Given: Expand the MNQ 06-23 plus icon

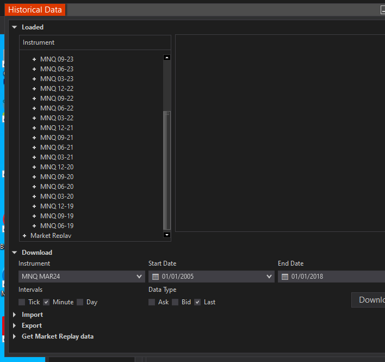Looking at the screenshot, I should click(34, 69).
